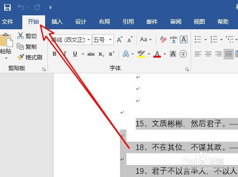Click the 粘贴 (Paste) clipboard icon
The width and height of the screenshot is (238, 177).
pyautogui.click(x=6, y=39)
